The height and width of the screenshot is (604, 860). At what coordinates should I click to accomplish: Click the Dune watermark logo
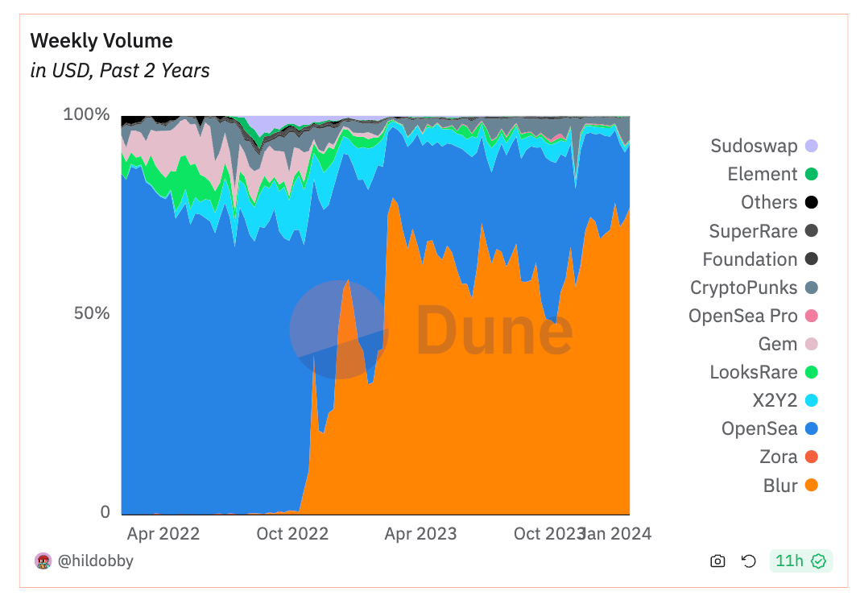pos(432,329)
